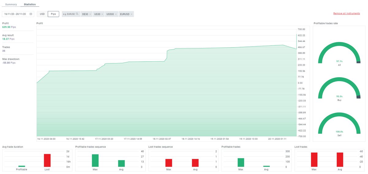
Task: Switch to the Summary tab
Action: click(11, 5)
